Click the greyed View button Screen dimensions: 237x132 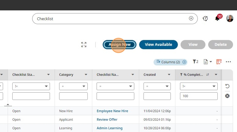193,45
